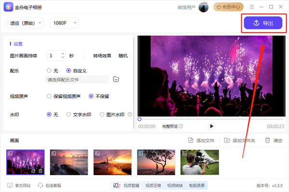Viewport: 289px width, 192px height.
Task: Open the 1080P resolution dropdown
Action: (x=64, y=23)
